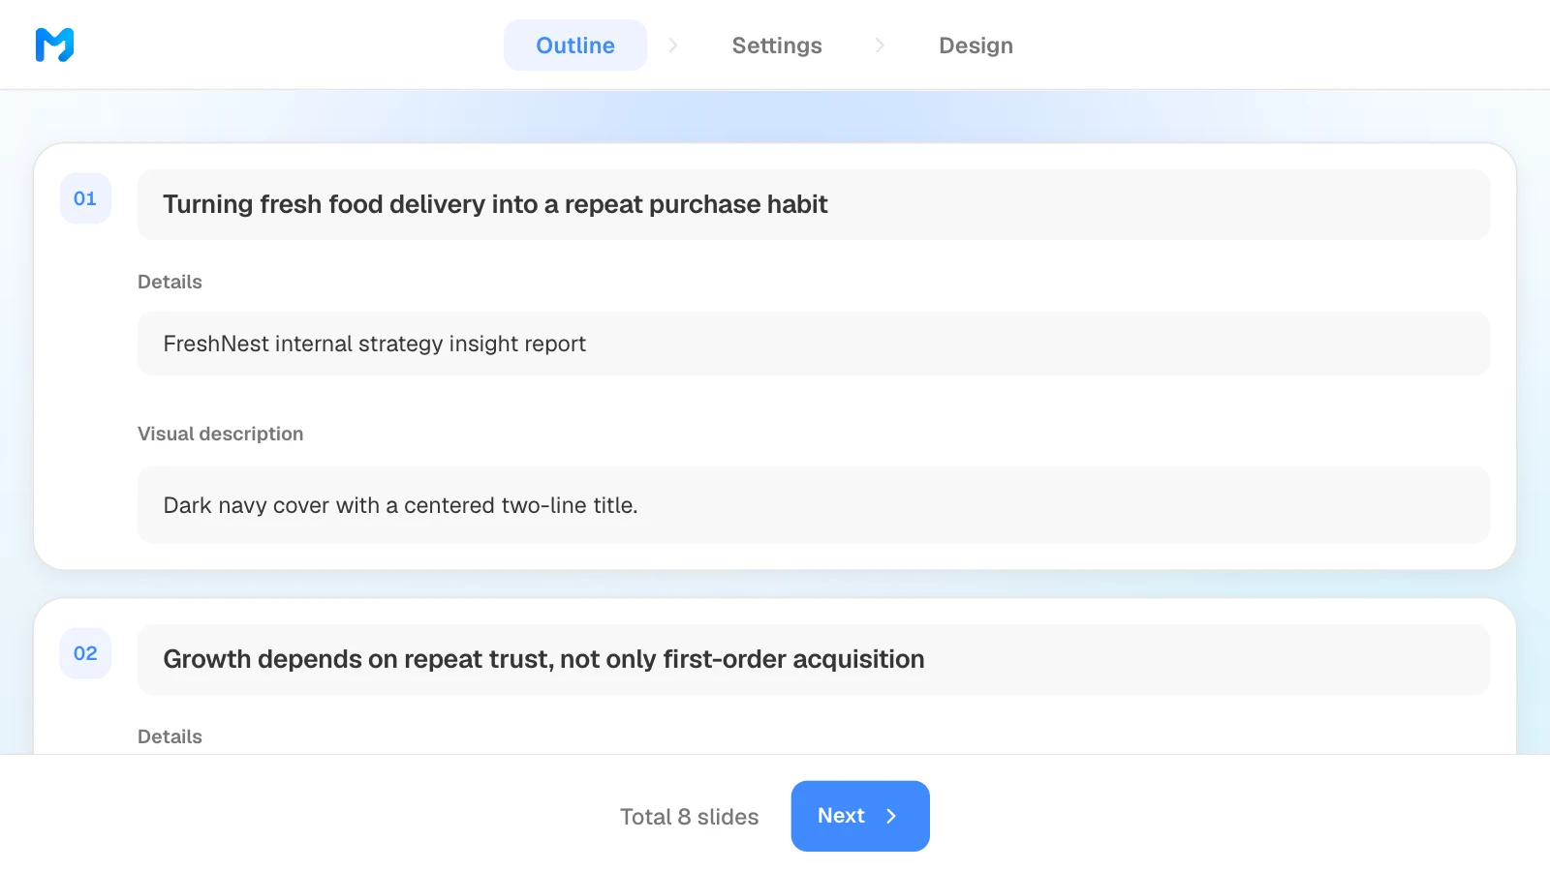Go to the Design step tab
1550x871 pixels.
click(976, 45)
